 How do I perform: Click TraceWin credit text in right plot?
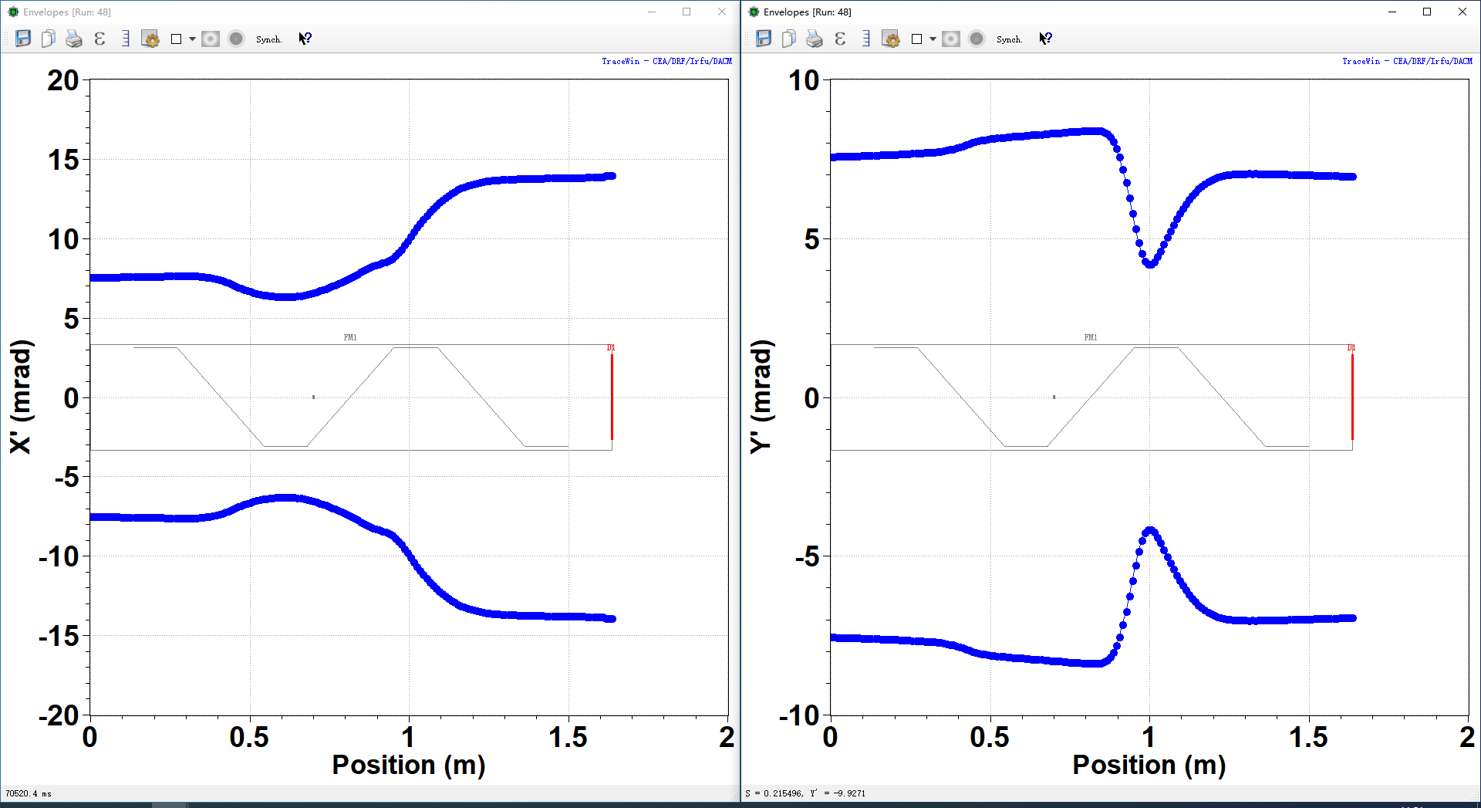tap(1407, 61)
